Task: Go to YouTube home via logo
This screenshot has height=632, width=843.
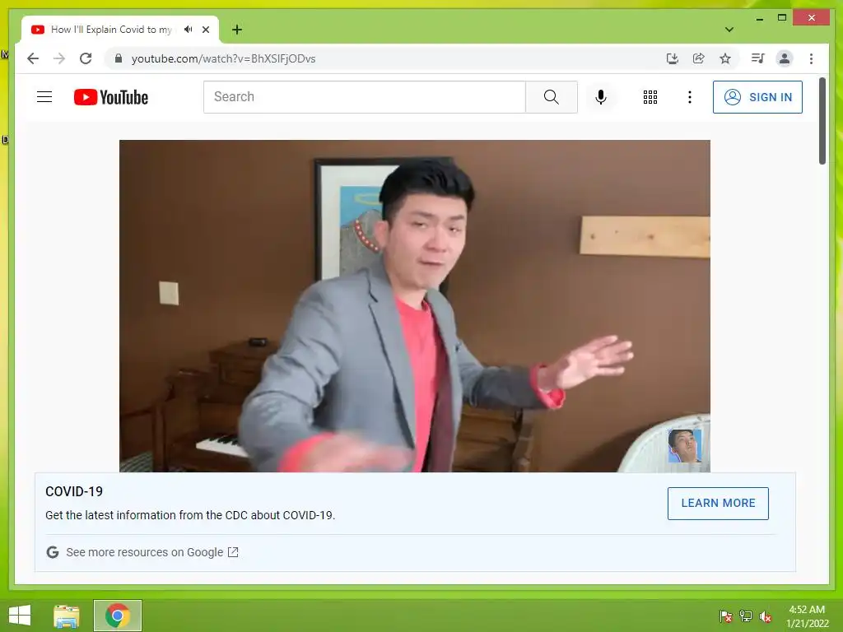Action: pos(111,97)
